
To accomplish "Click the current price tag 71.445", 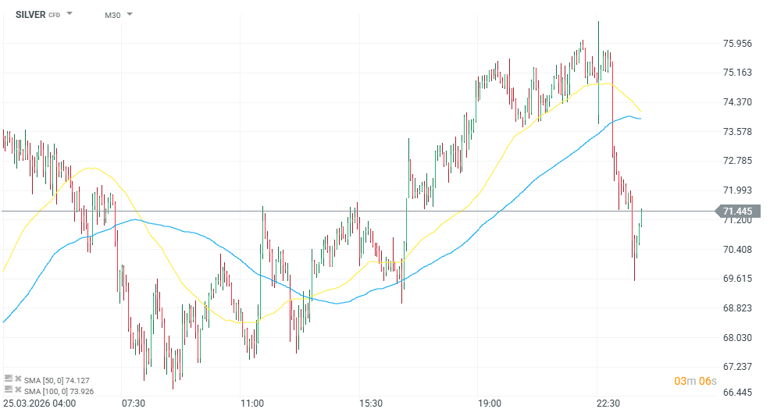I will pos(737,211).
